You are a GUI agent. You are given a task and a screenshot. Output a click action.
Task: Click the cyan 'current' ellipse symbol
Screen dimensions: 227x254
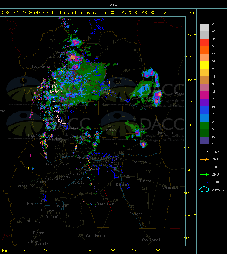(204, 189)
